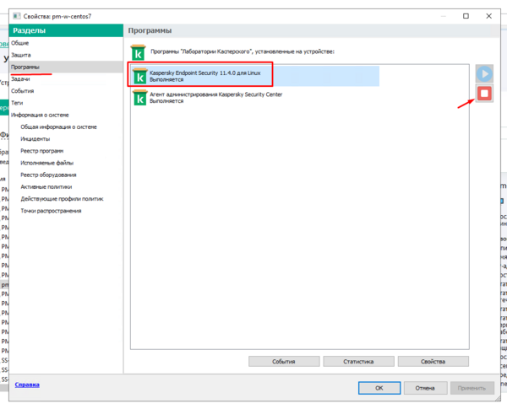
Task: Click the Свойства button
Action: [433, 361]
